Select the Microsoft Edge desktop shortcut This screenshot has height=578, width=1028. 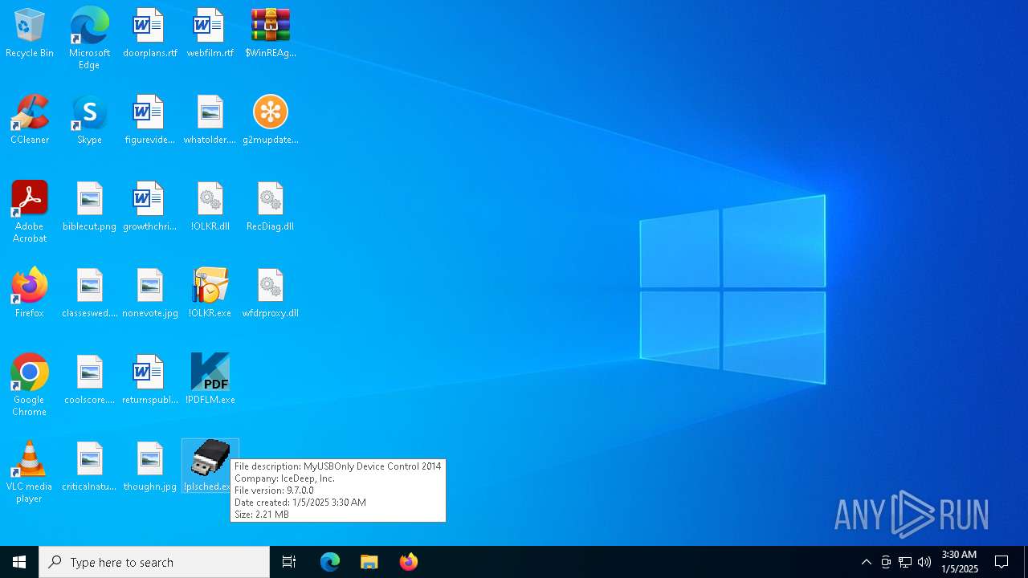click(x=89, y=39)
